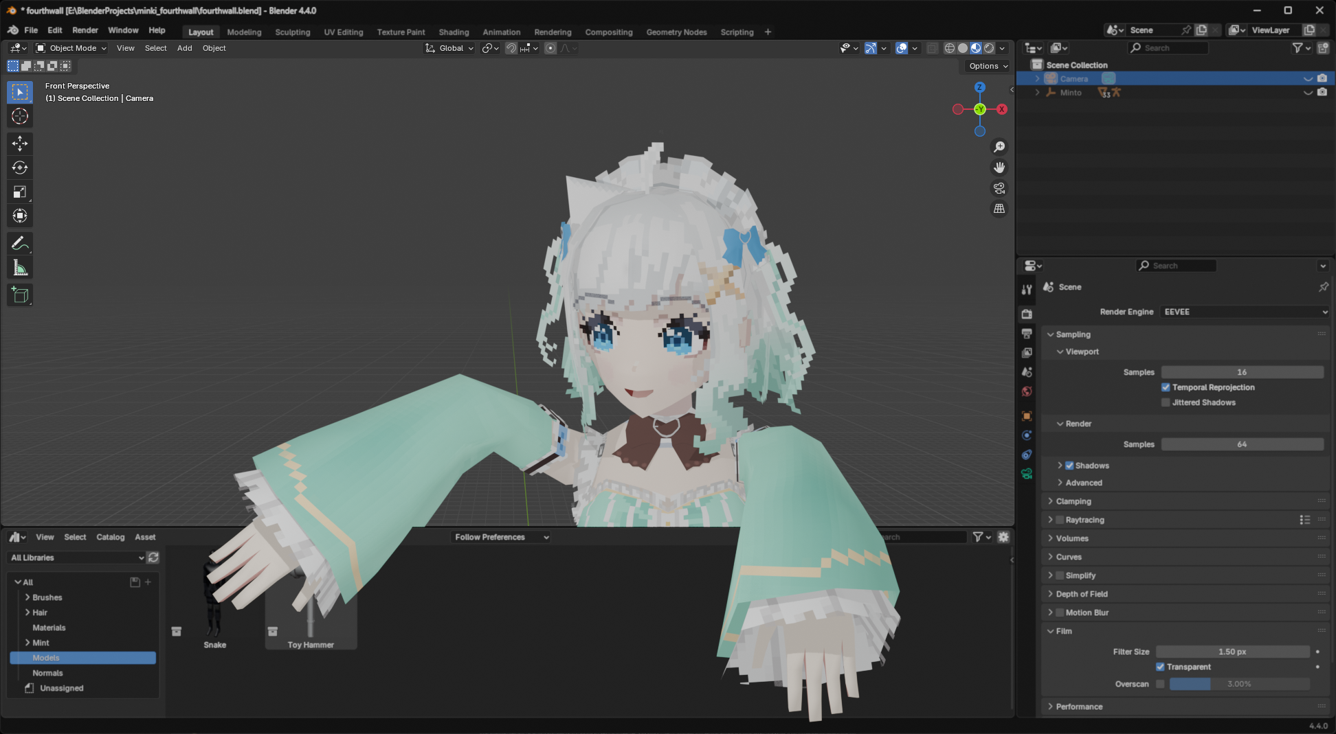Viewport: 1336px width, 734px height.
Task: Open the Render Engine dropdown
Action: click(x=1245, y=312)
